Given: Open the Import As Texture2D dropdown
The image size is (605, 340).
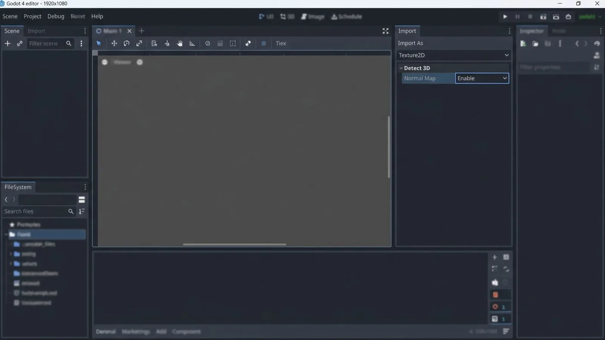Looking at the screenshot, I should coord(453,55).
